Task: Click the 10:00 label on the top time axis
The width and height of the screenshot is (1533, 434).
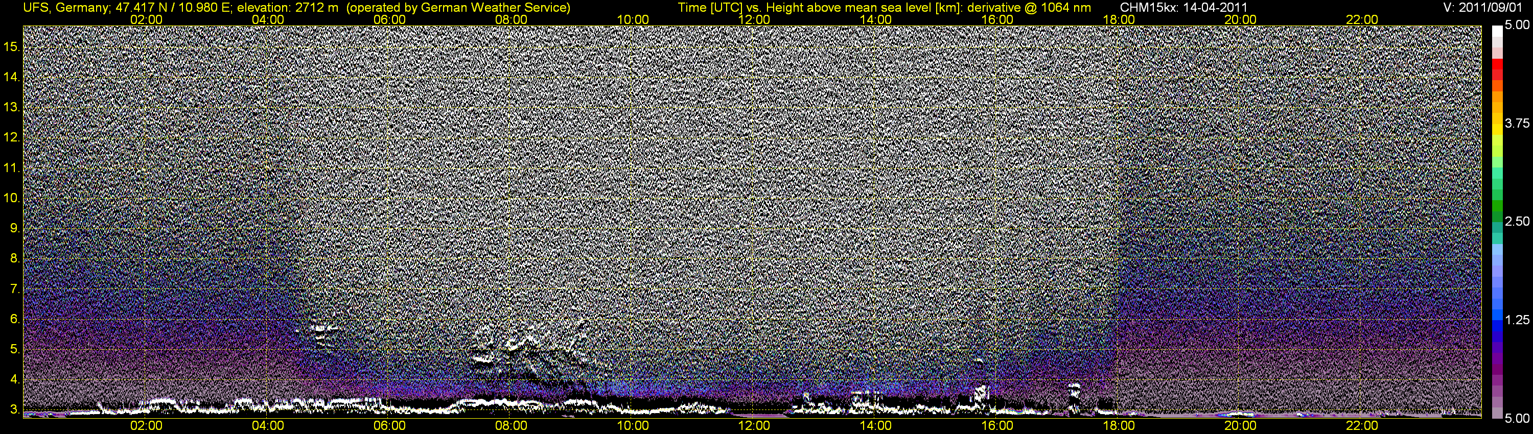Action: point(633,19)
